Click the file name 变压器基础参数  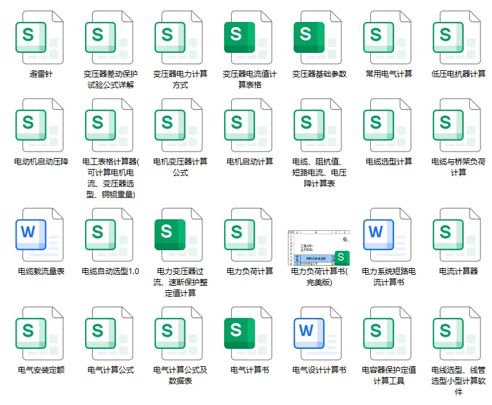pyautogui.click(x=319, y=74)
